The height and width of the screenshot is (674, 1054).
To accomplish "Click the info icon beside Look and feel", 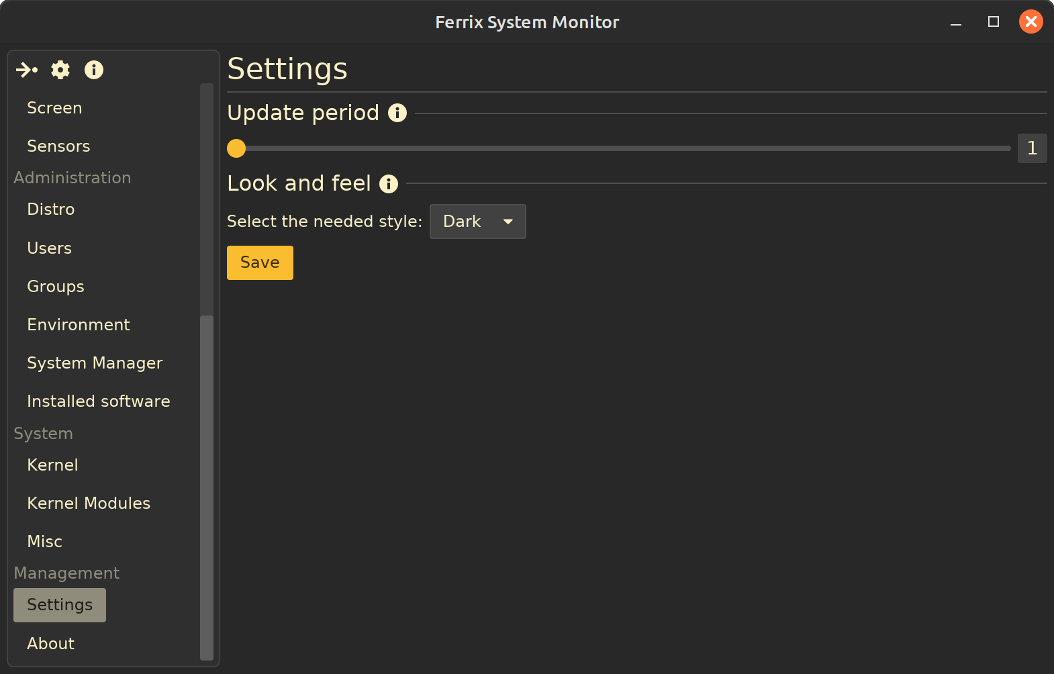I will [x=389, y=183].
